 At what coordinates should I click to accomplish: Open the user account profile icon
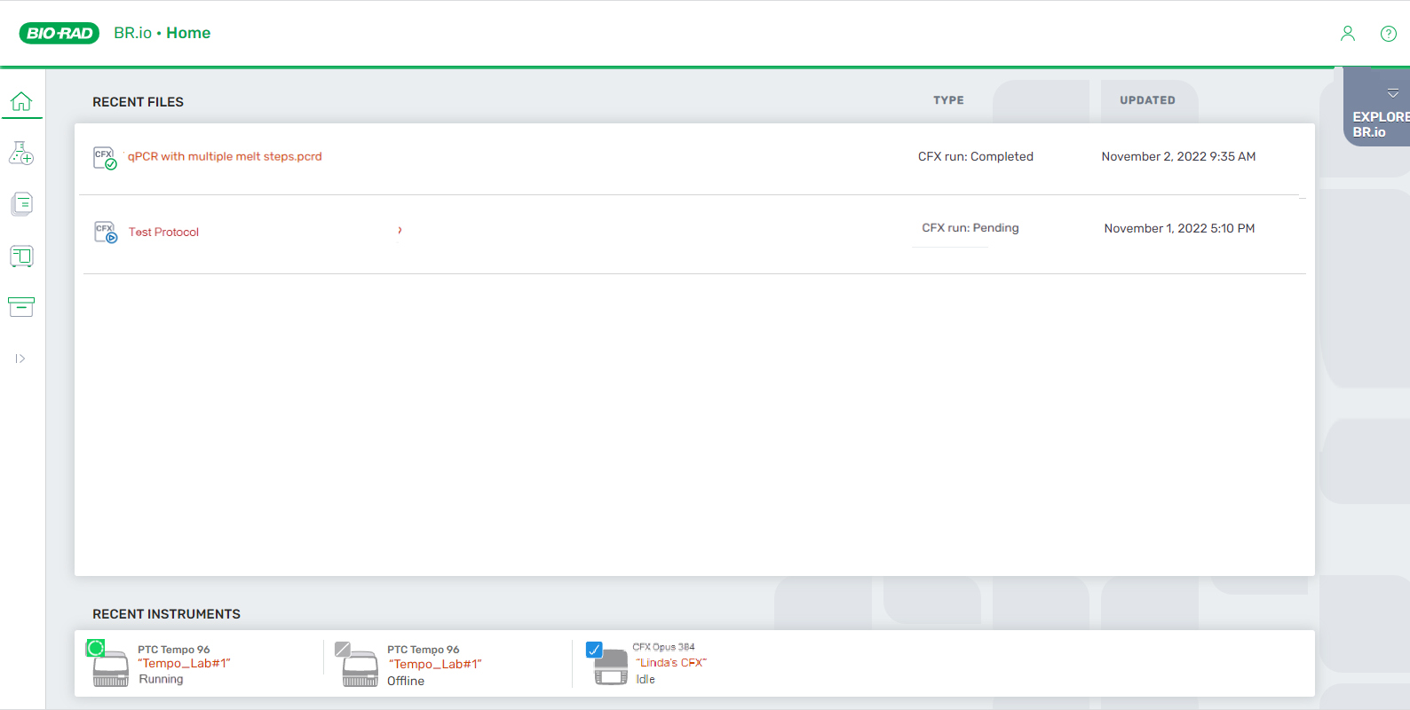point(1348,34)
